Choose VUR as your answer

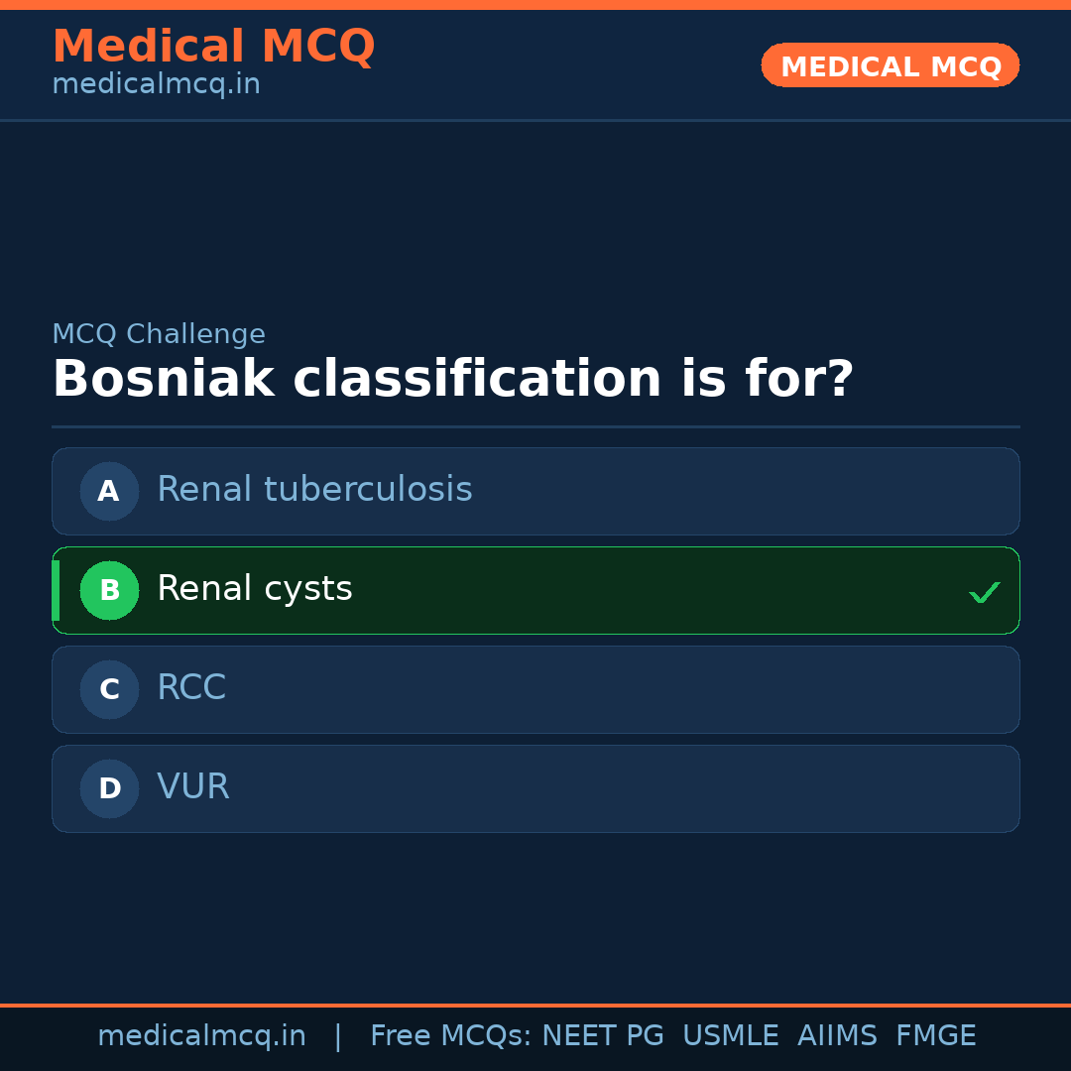click(535, 788)
